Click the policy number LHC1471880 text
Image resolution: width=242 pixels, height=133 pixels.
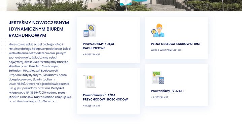[17, 84]
